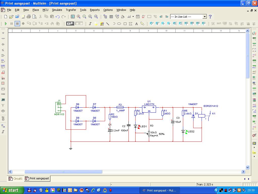258x194 pixels.
Task: Click the zoom out magnifier icon
Action: (x=84, y=17)
